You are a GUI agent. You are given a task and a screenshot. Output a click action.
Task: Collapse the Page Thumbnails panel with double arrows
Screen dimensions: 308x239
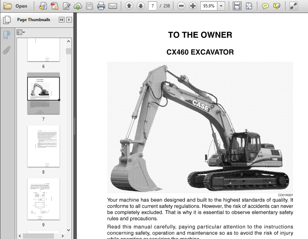coord(62,20)
